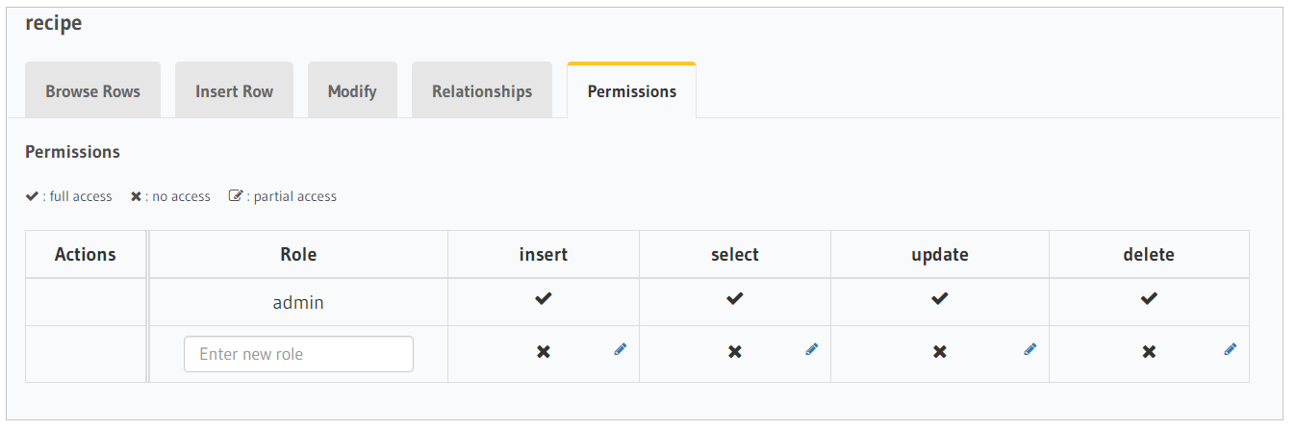Click the partial access legend icon
Image resolution: width=1296 pixels, height=430 pixels.
click(236, 196)
